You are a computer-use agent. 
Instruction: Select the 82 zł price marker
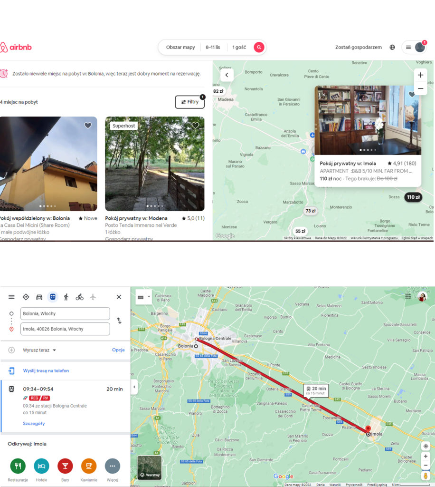(218, 91)
